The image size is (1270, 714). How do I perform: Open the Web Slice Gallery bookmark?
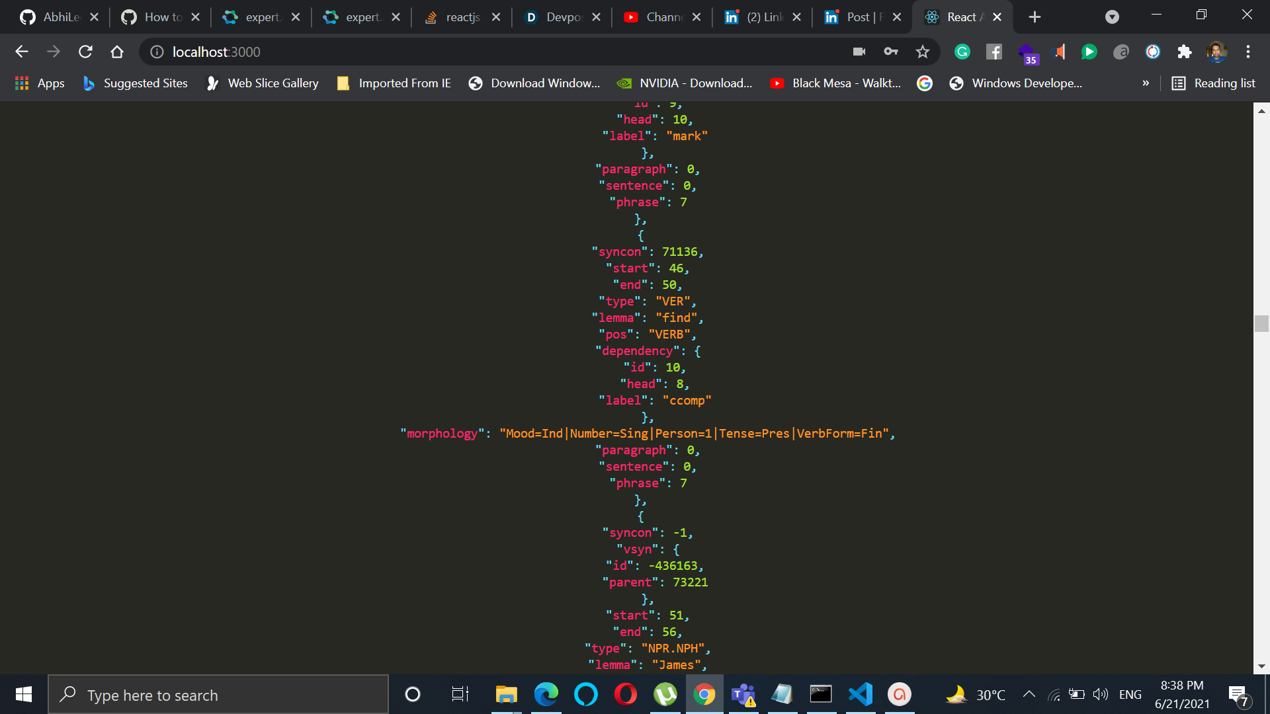(x=263, y=83)
